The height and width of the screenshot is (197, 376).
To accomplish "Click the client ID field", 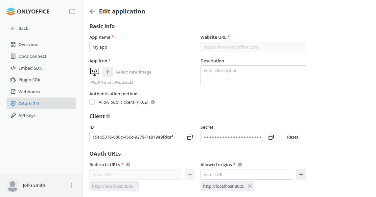I will [142, 137].
